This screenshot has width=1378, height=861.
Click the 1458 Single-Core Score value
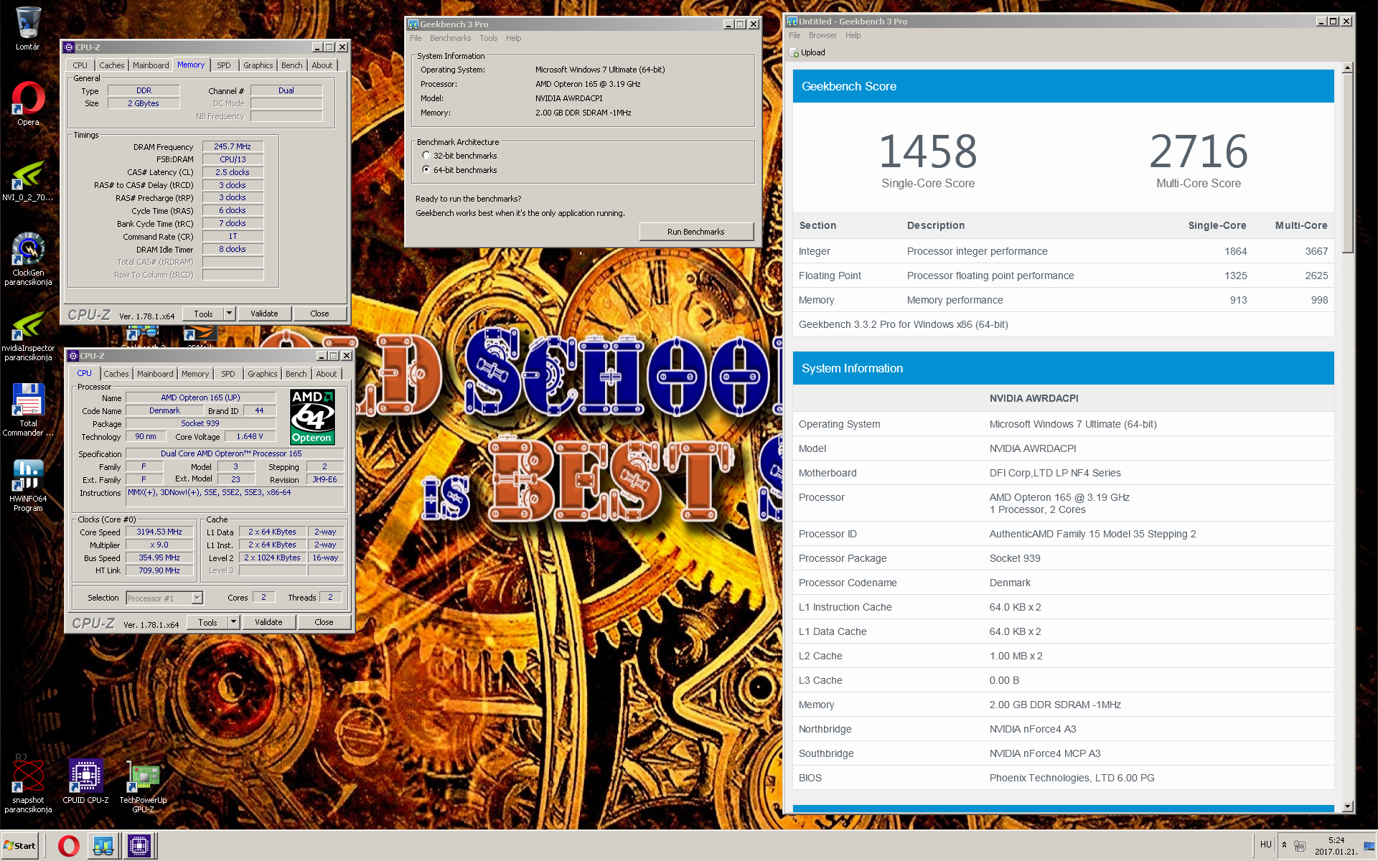(x=928, y=151)
